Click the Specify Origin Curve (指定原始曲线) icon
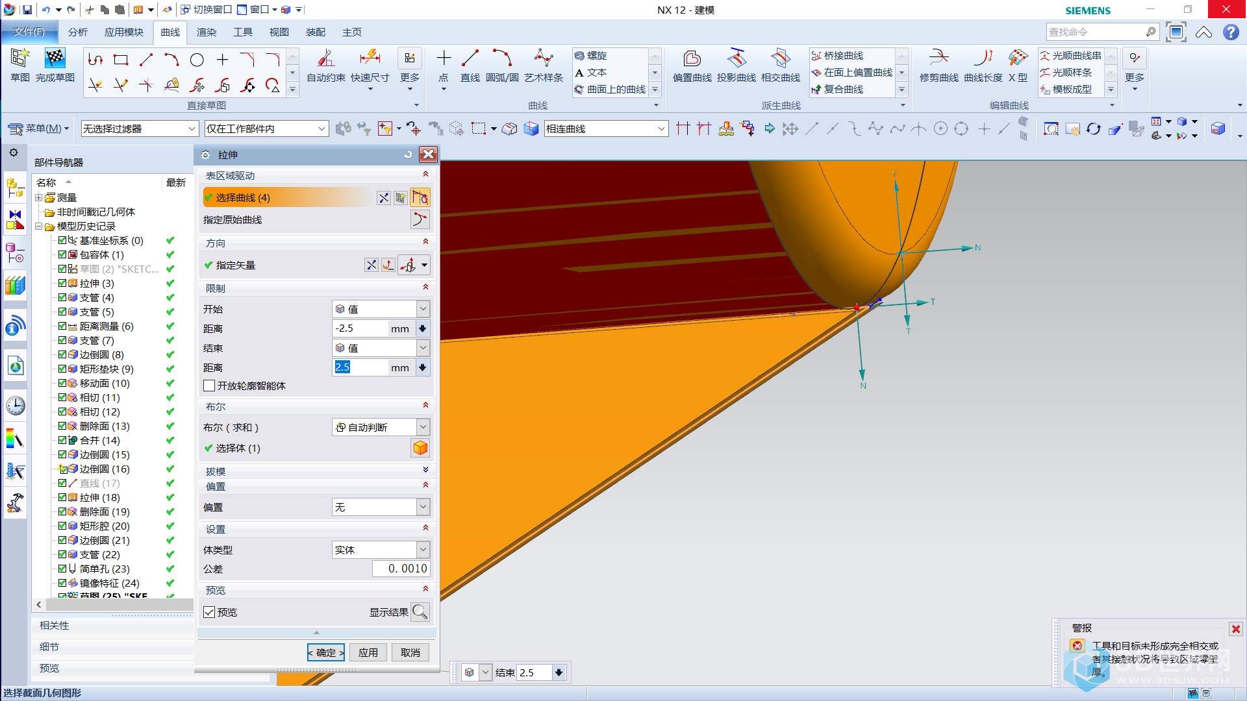Viewport: 1247px width, 701px height. [420, 219]
